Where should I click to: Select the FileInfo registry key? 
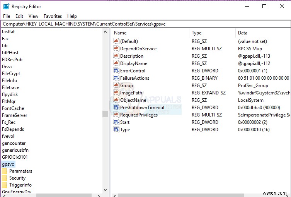click(x=9, y=81)
